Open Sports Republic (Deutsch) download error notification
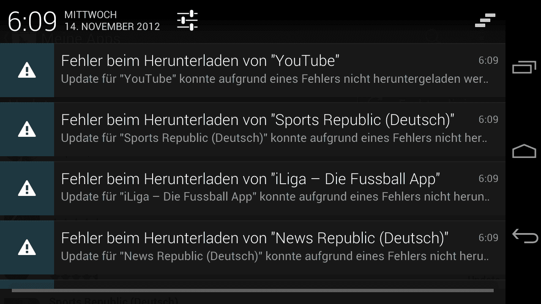Screen dimensions: 541x304 pos(253,129)
